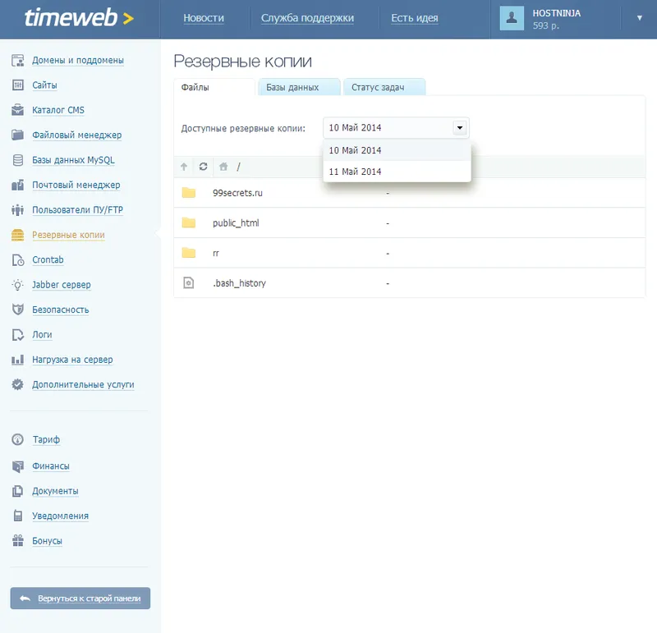Image resolution: width=657 pixels, height=633 pixels.
Task: Open the Есть идея link
Action: tap(415, 18)
